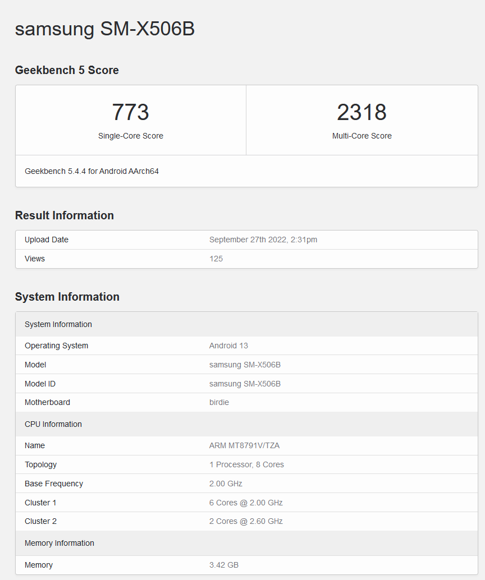Click the Result Information heading
Screen dimensions: 485x580
(64, 215)
